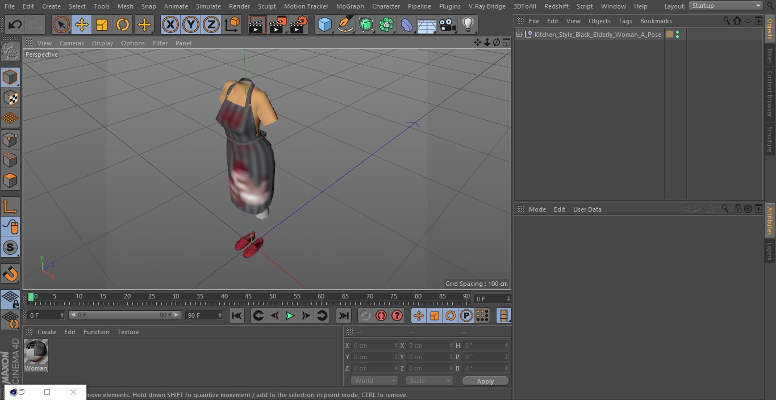Switch to Texture mode icon
The width and height of the screenshot is (776, 400).
tap(10, 98)
